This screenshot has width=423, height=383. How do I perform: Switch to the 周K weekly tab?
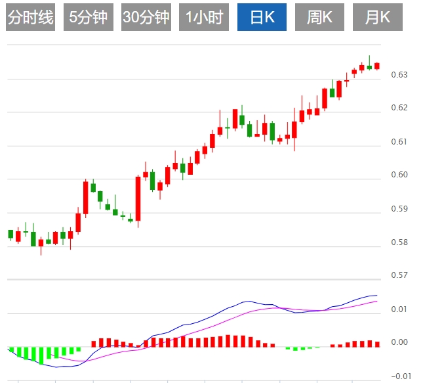click(x=319, y=17)
